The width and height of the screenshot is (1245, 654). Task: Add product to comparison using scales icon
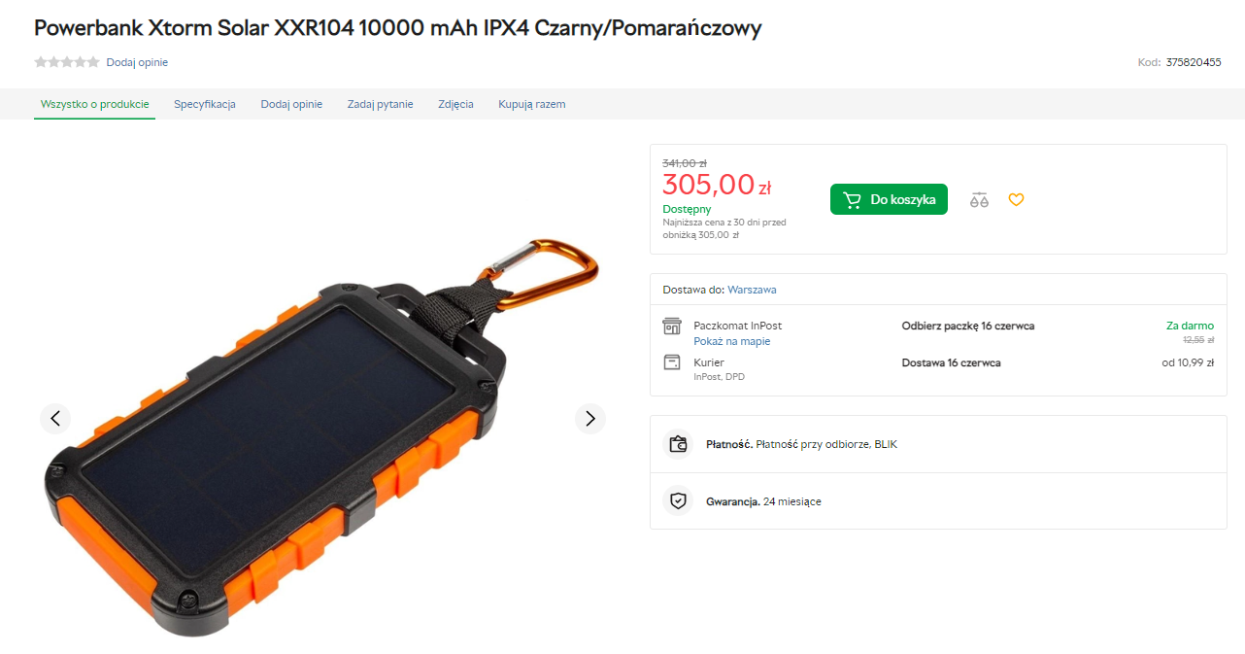coord(979,200)
